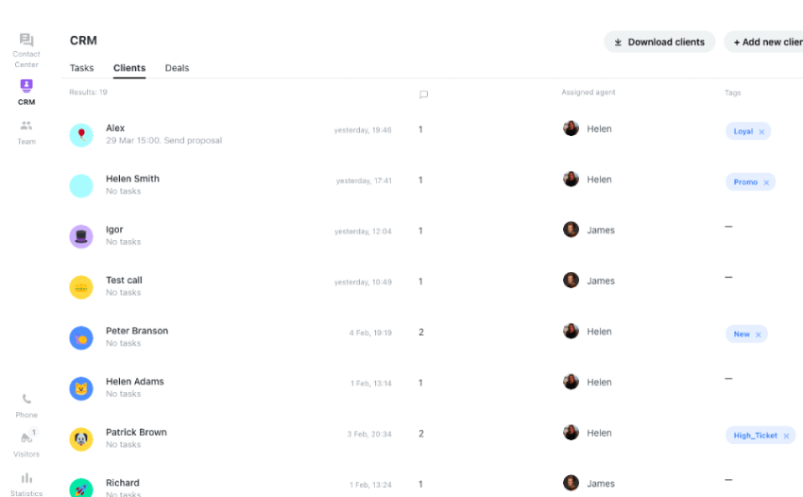Open the Peter Branson client record
The height and width of the screenshot is (497, 803).
click(x=137, y=331)
